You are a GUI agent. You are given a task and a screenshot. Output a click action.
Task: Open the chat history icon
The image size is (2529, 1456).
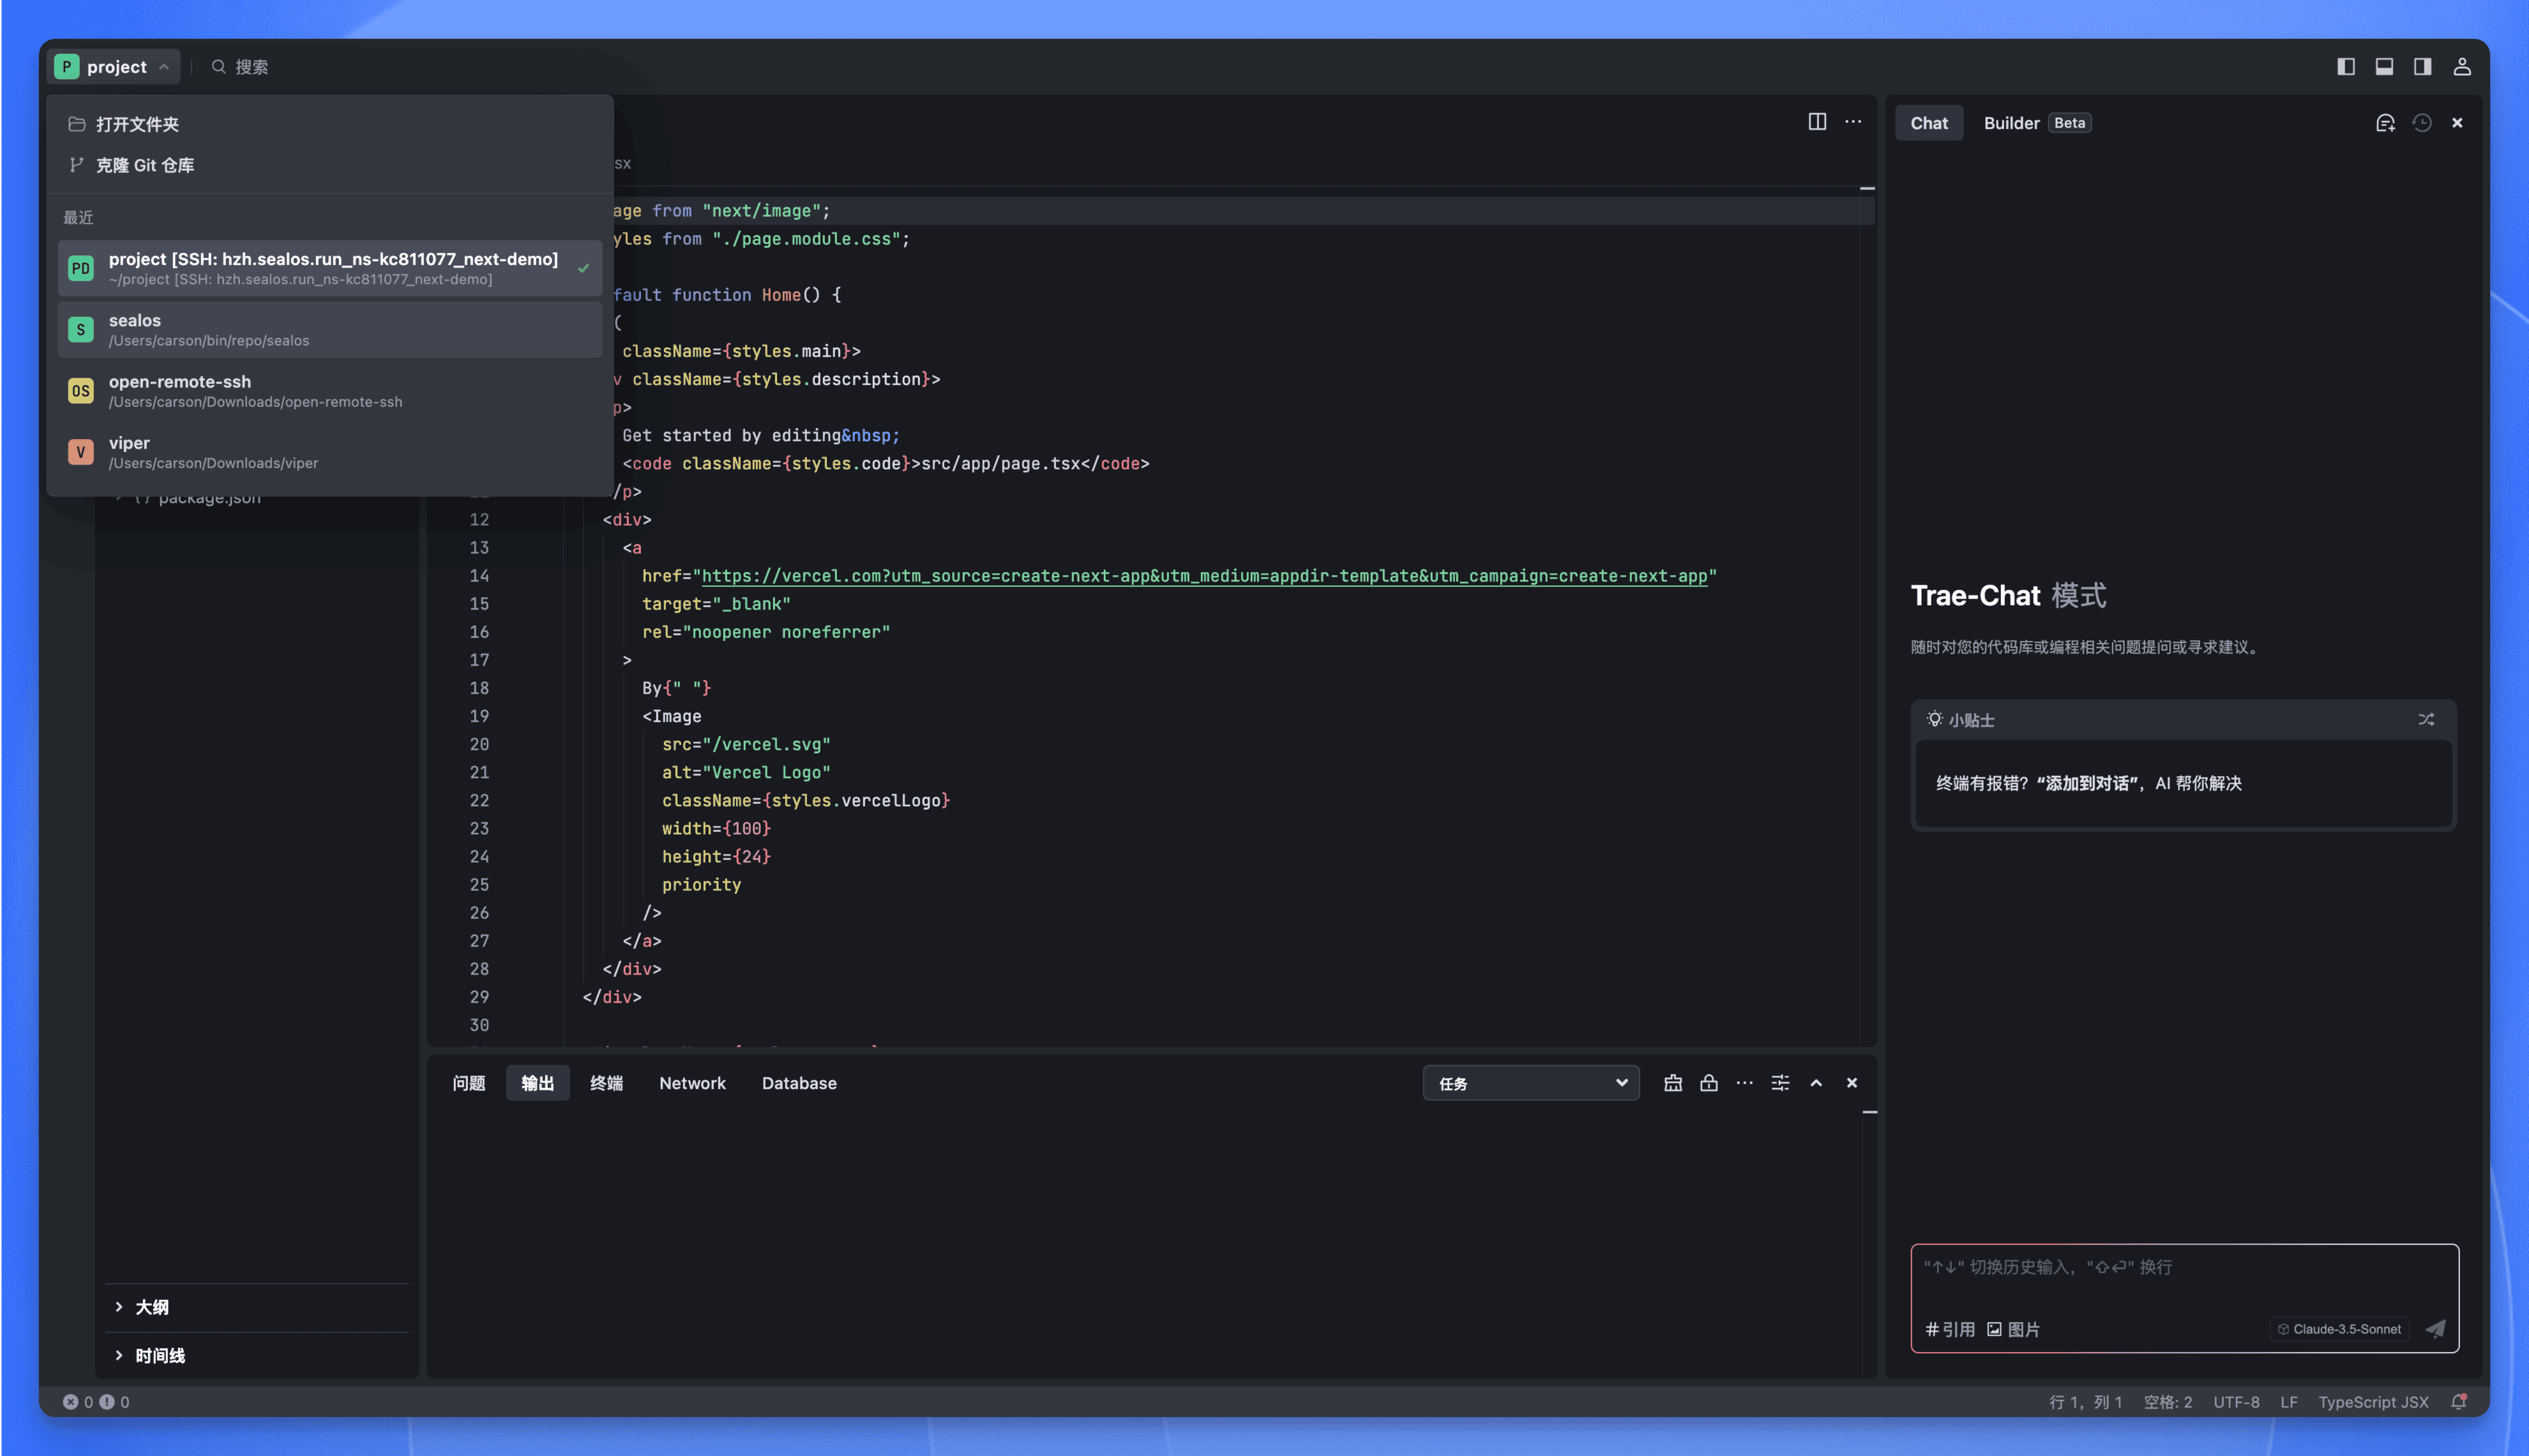[x=2421, y=122]
